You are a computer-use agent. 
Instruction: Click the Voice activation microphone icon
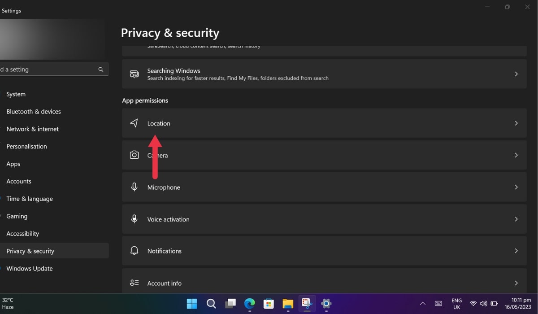pos(134,219)
